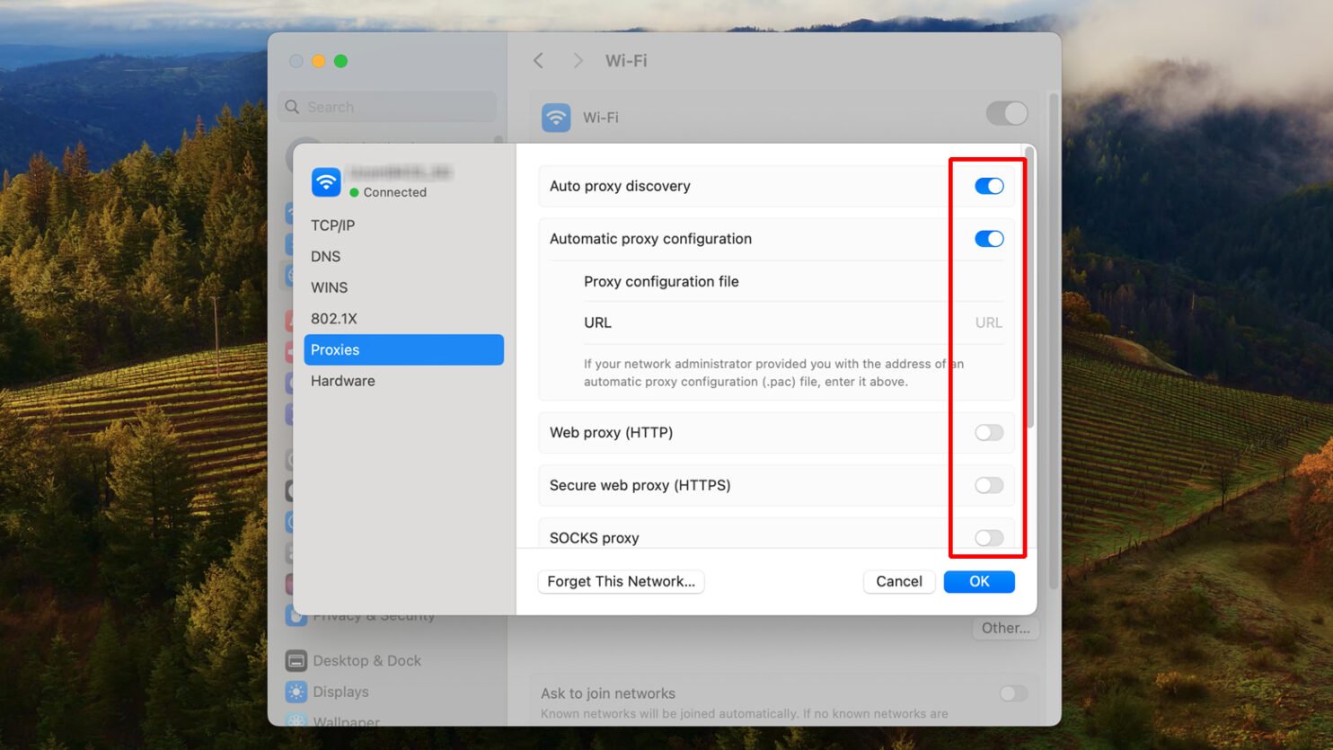The image size is (1333, 750).
Task: Select the DNS tab
Action: point(326,257)
